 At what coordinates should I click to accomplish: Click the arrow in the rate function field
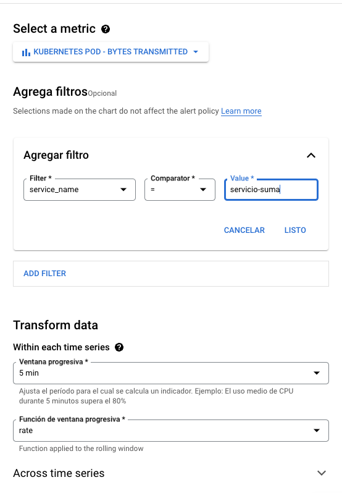click(x=317, y=431)
